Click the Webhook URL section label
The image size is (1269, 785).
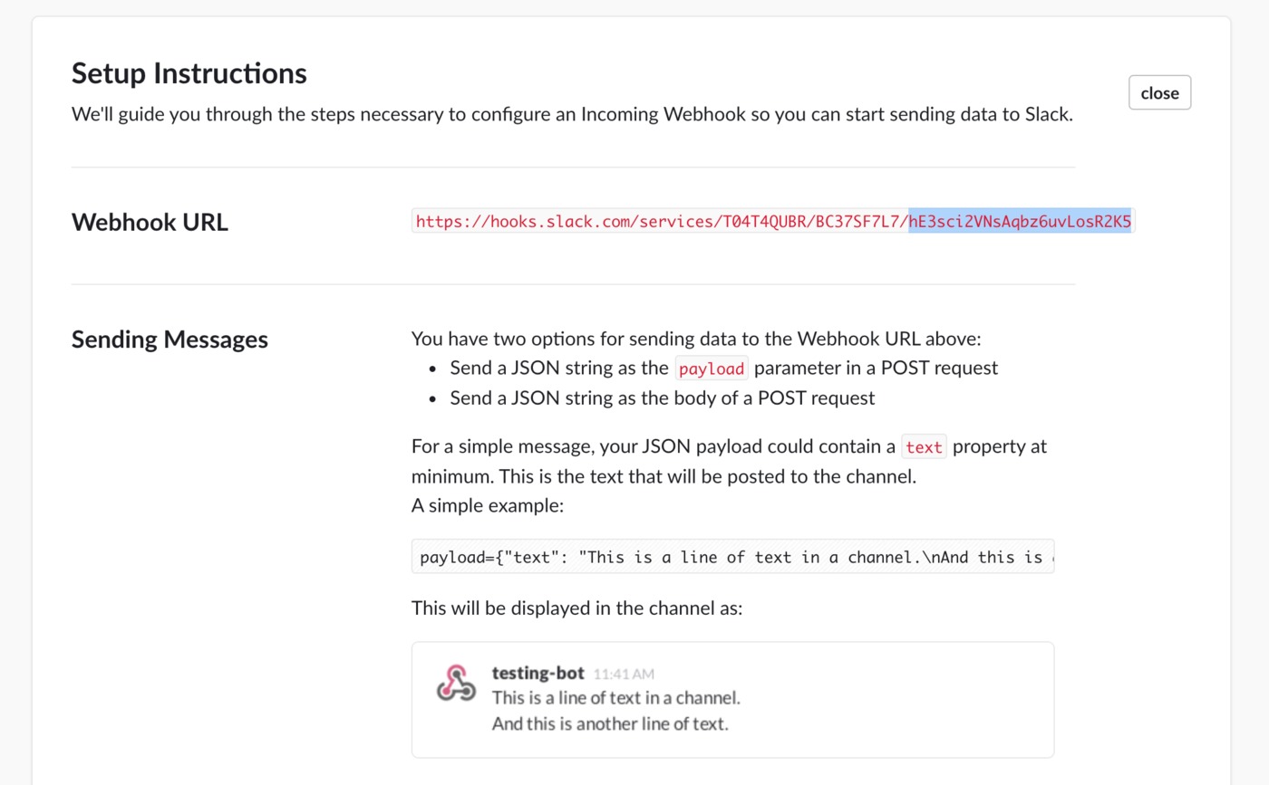[x=150, y=222]
